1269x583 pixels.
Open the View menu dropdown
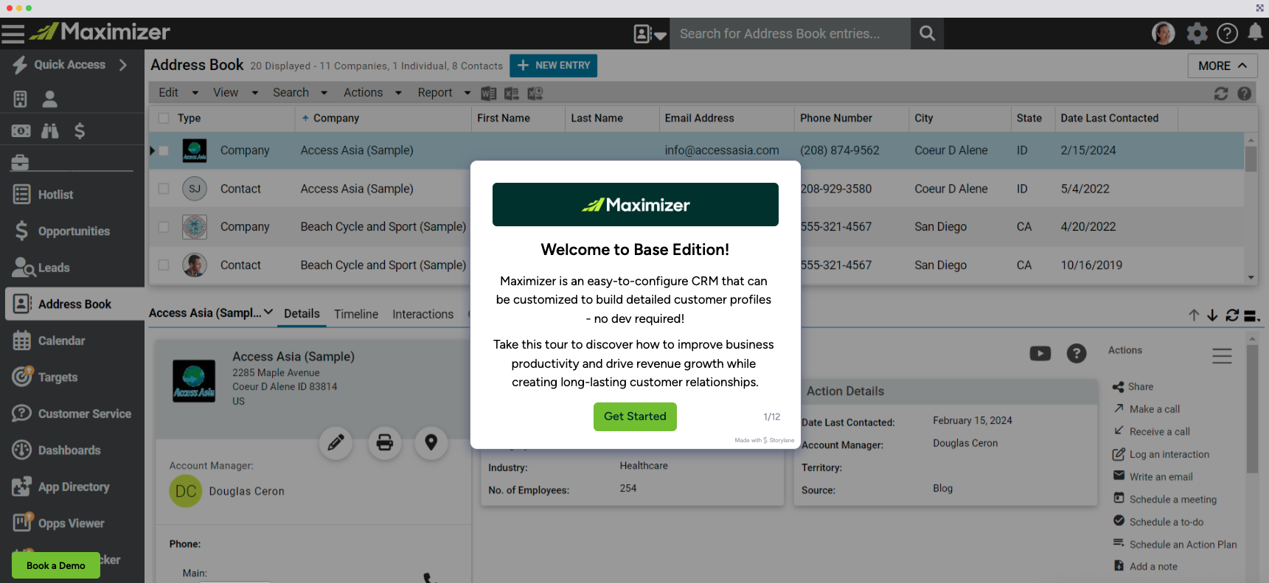point(235,93)
